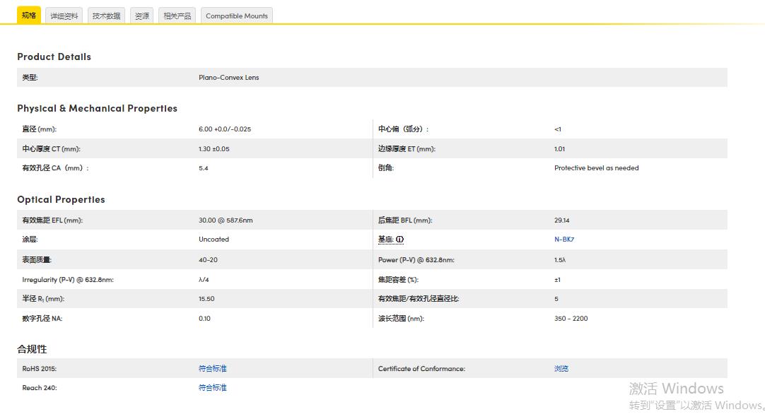The image size is (765, 419).
Task: Switch to the 详细资料 tab
Action: point(63,15)
